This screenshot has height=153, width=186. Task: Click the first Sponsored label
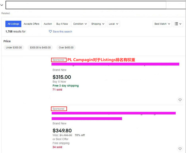pos(59,60)
